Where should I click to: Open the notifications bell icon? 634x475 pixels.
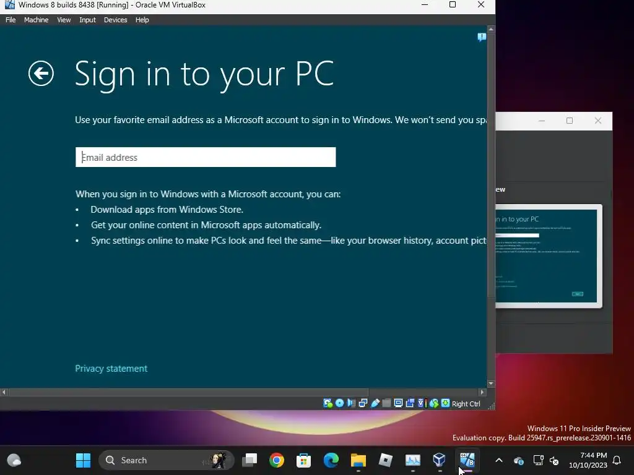[617, 460]
